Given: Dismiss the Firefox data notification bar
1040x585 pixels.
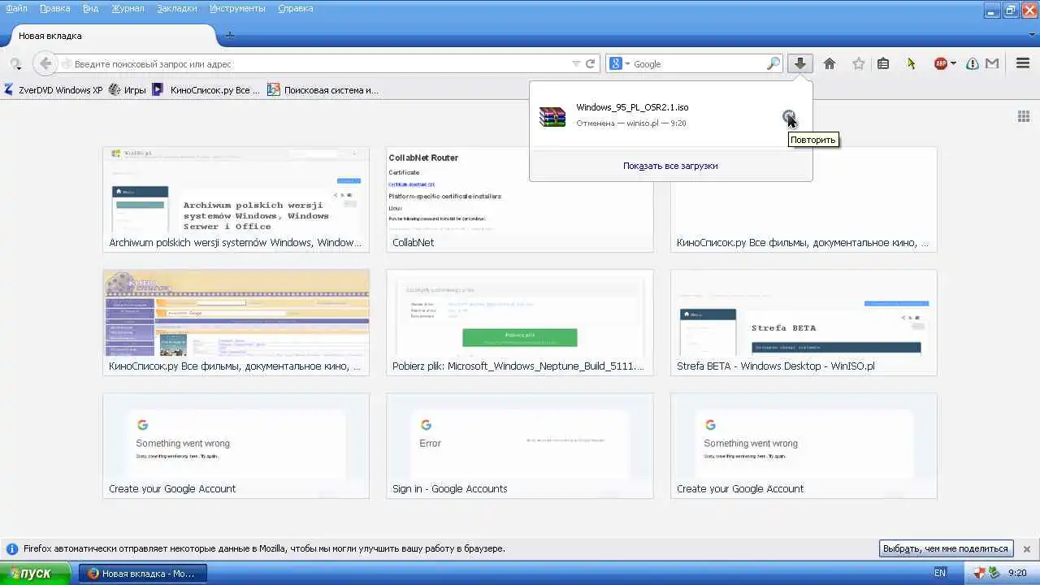Looking at the screenshot, I should coord(1026,548).
